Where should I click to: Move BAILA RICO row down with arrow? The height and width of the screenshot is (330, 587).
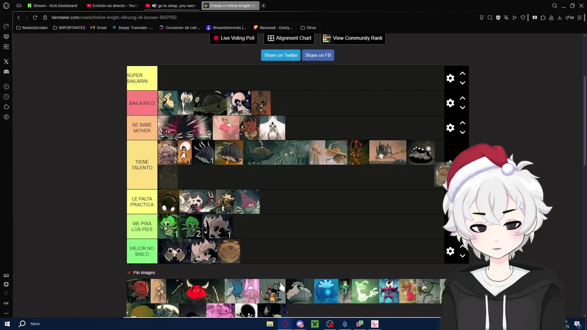(x=462, y=108)
